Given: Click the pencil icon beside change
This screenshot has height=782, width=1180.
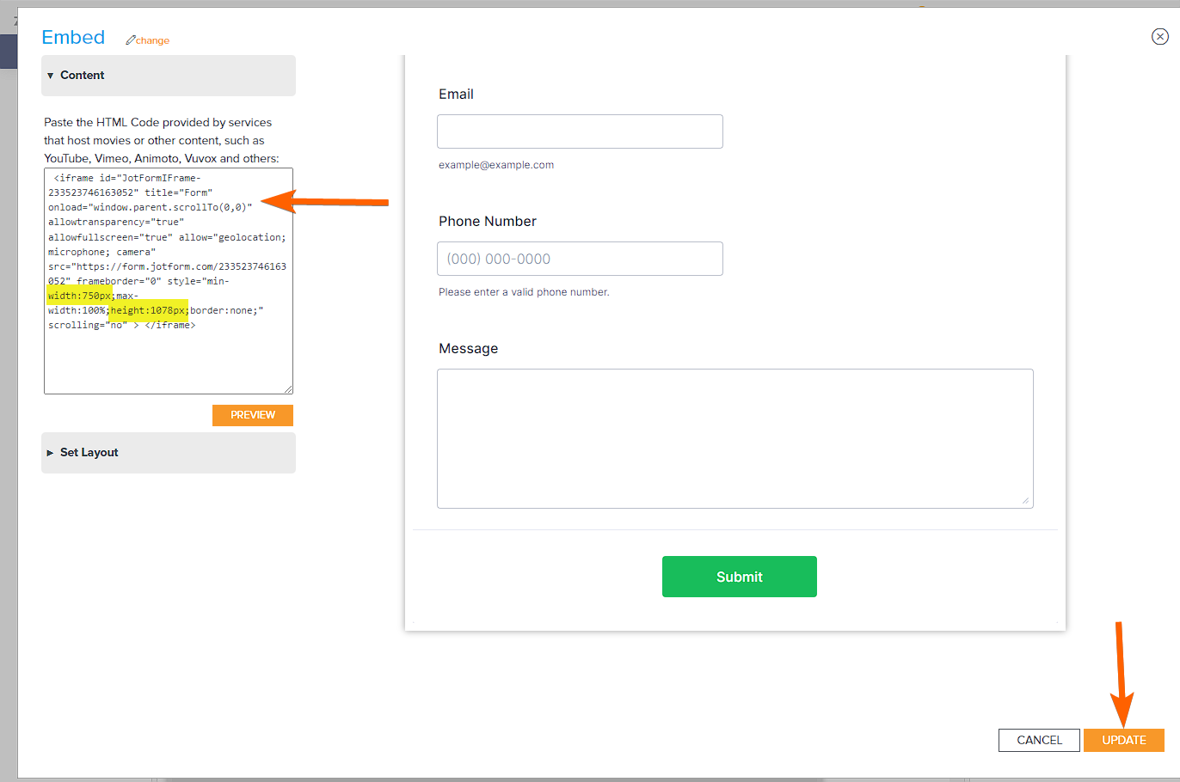Looking at the screenshot, I should tap(130, 40).
